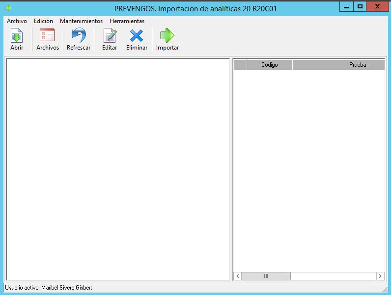
Task: Click the green app icon in title bar
Action: point(8,8)
